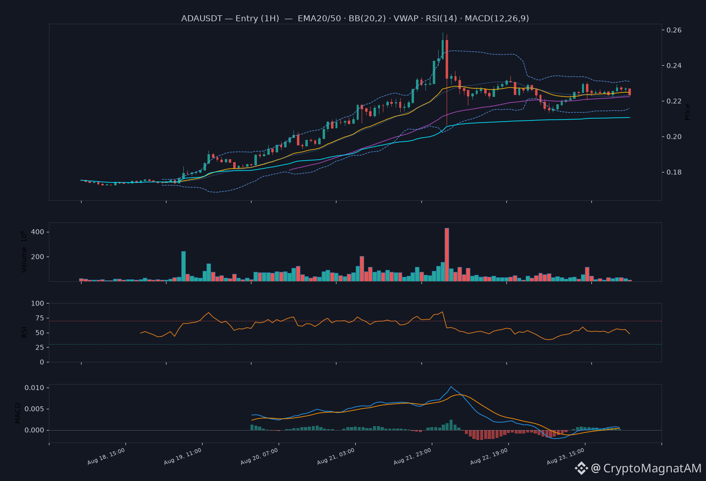This screenshot has height=481, width=706.
Task: Click the 75 tick on the RSI axis
Action: 40,318
